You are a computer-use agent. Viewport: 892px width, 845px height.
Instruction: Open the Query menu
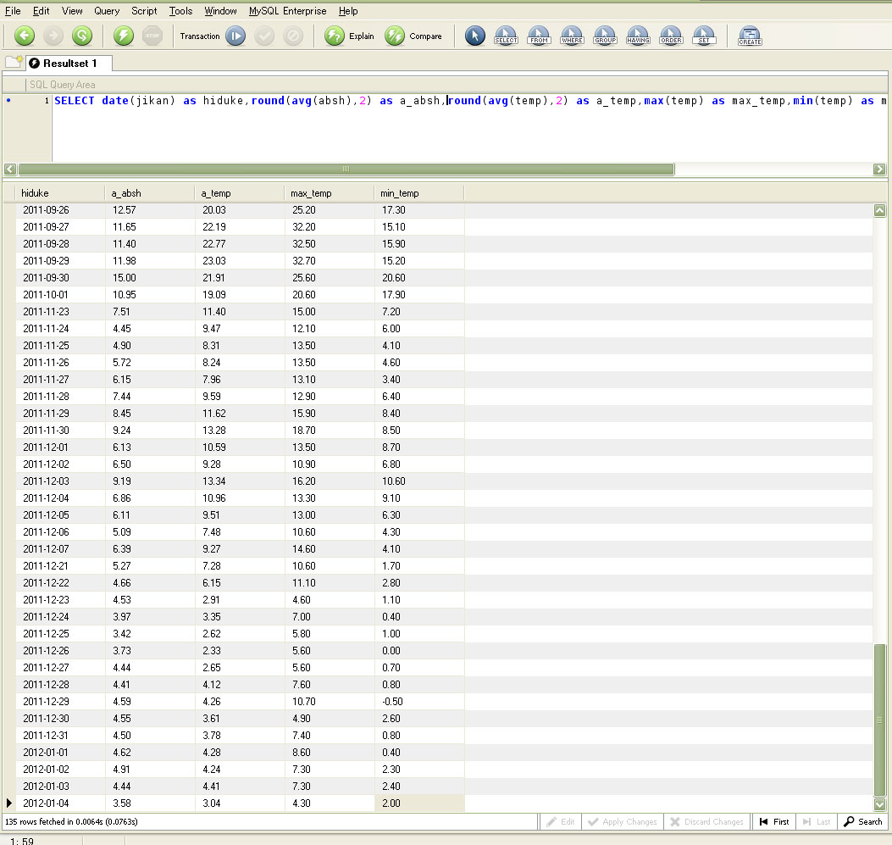click(107, 11)
